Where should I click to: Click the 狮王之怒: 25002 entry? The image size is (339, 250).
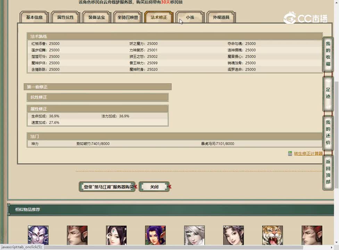pos(143,56)
